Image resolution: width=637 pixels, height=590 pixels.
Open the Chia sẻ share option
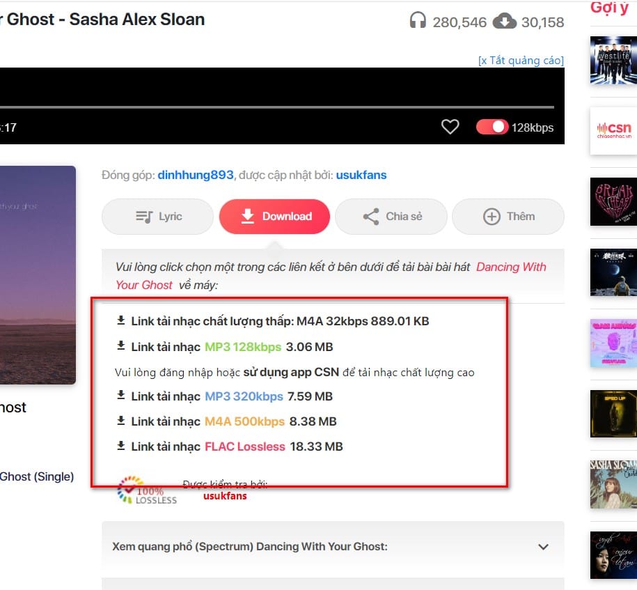(392, 217)
